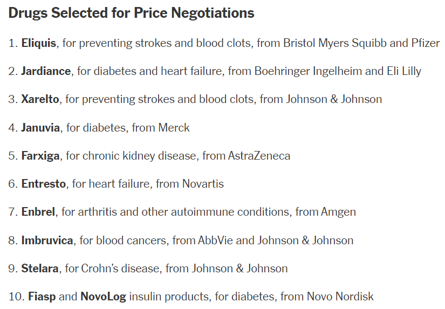
Task: Click the bold drug name Eliquis
Action: [39, 43]
